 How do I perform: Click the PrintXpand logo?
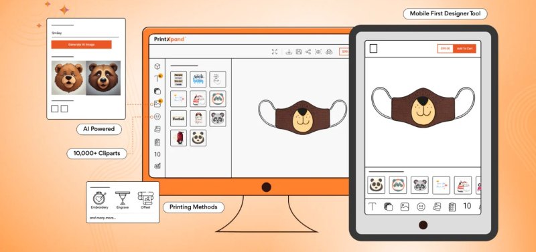170,39
